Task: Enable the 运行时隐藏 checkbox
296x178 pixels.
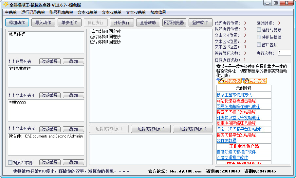Action: coord(259,30)
